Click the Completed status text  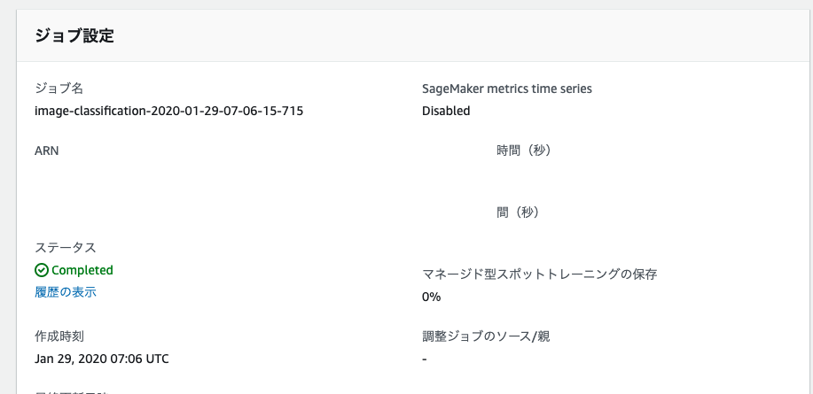[82, 270]
